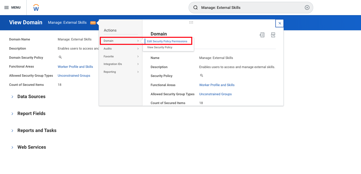Screen dimensions: 361x174
Task: Open the Integration IDs submenu
Action: [x=121, y=64]
